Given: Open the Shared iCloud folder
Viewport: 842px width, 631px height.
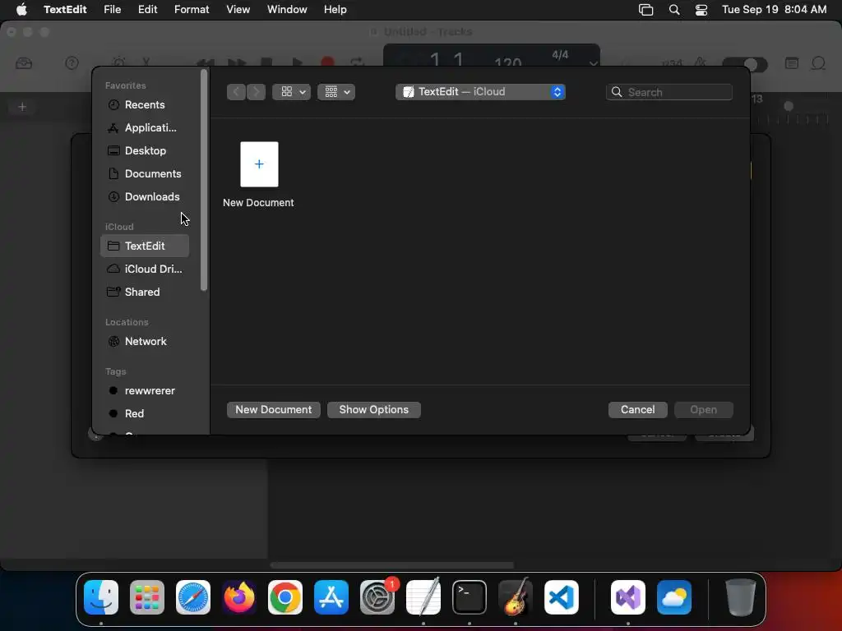Looking at the screenshot, I should coord(144,292).
